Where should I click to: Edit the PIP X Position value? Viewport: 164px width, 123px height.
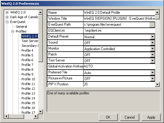(119, 84)
